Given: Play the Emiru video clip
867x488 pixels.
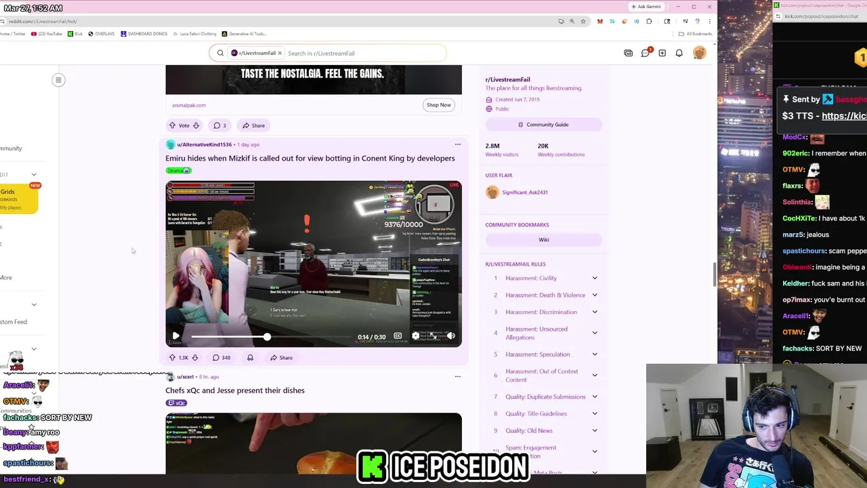Looking at the screenshot, I should click(175, 336).
